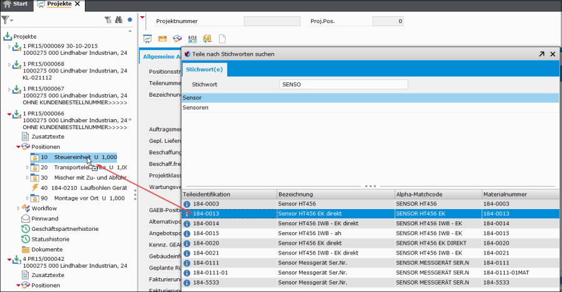This screenshot has height=292, width=562.
Task: Click info icon for 184-5533
Action: coord(187,283)
